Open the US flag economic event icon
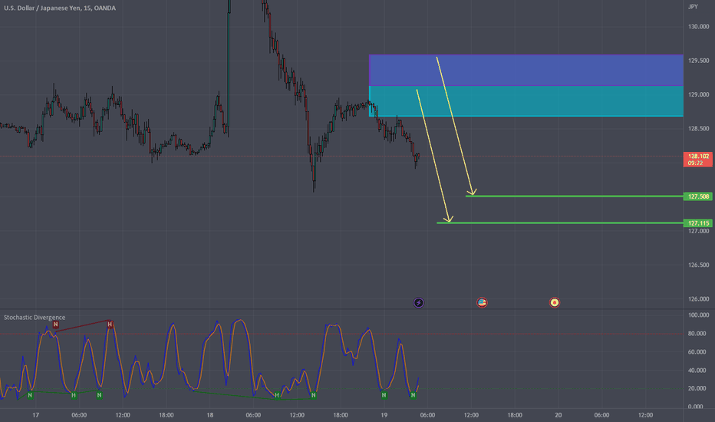The width and height of the screenshot is (715, 422). coord(482,302)
